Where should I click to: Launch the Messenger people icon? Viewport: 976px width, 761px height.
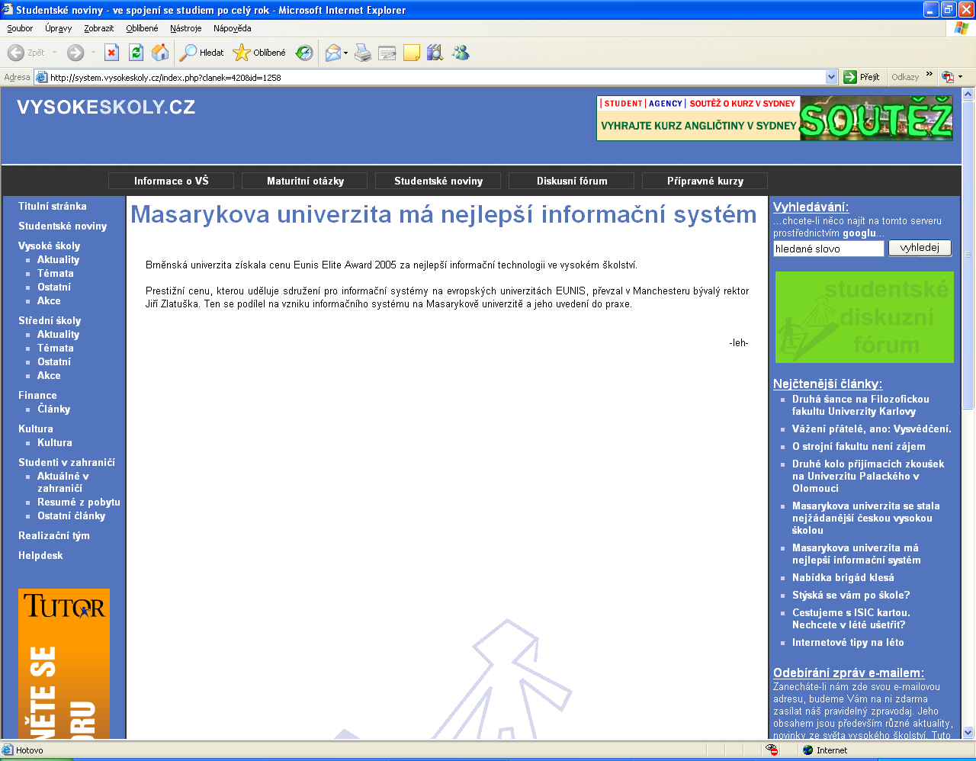coord(460,53)
